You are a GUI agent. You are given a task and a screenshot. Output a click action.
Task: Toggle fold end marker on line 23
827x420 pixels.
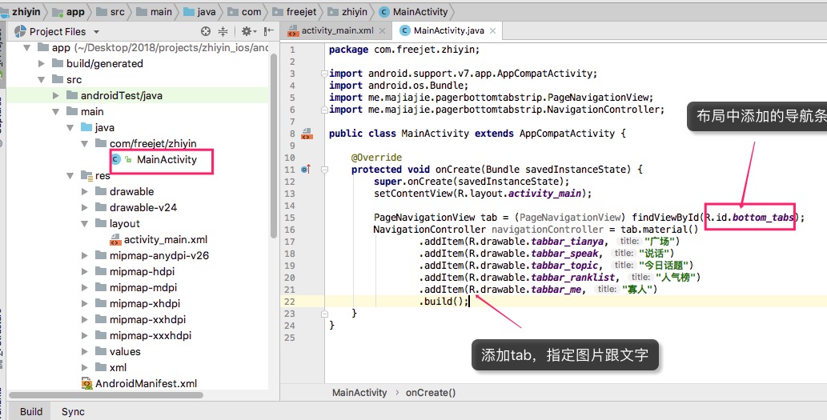click(x=325, y=313)
